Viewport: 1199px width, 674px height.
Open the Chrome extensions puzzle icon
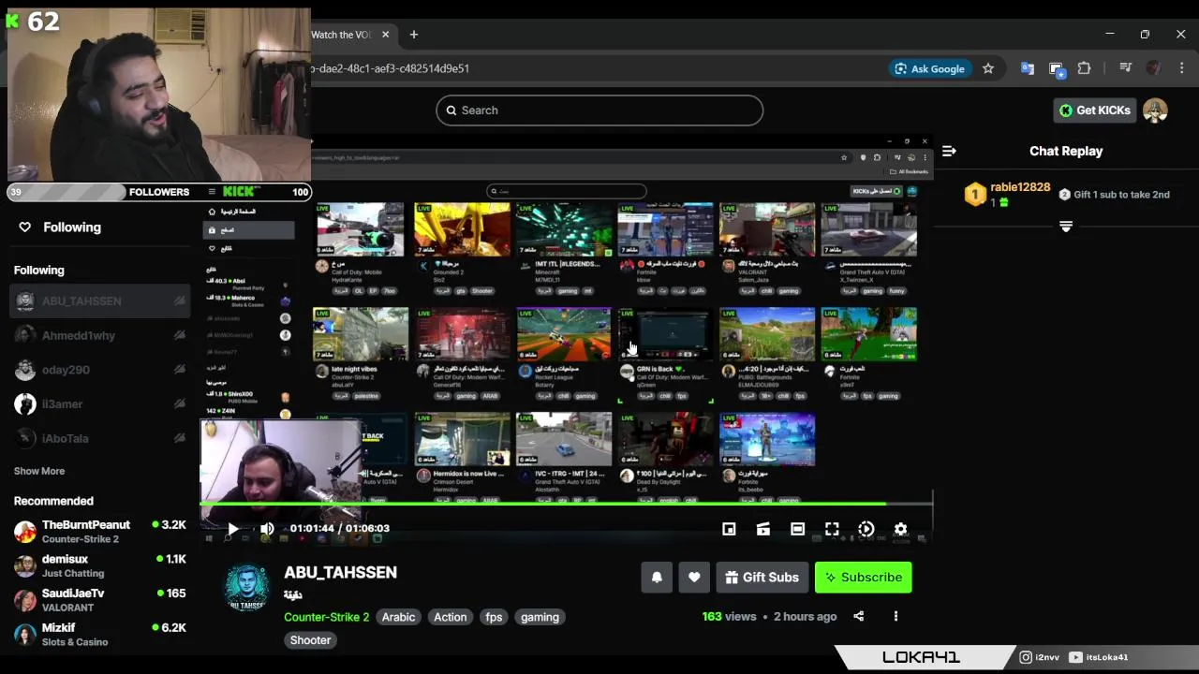pos(1085,68)
